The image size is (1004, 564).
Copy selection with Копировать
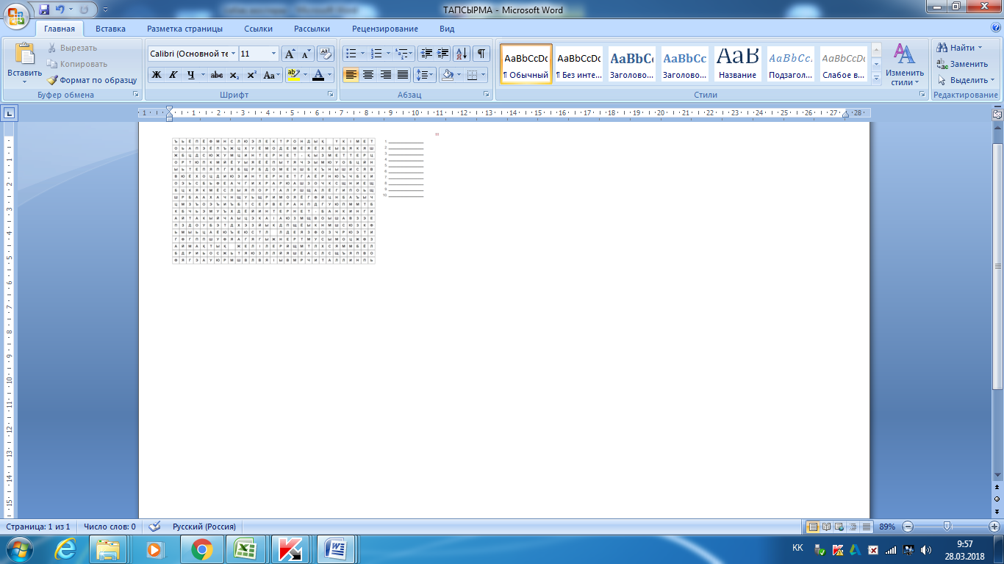click(77, 64)
